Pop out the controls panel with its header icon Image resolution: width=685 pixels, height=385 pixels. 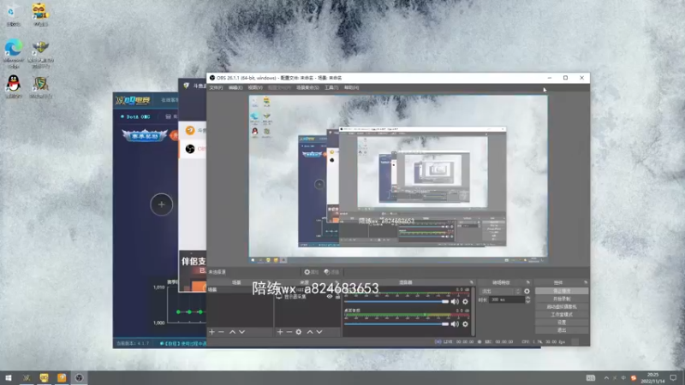(586, 282)
